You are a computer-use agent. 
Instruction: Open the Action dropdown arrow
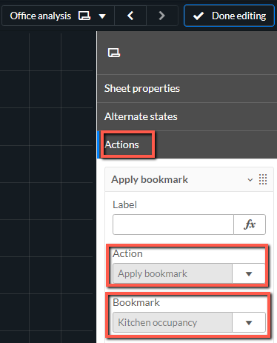[x=249, y=273]
